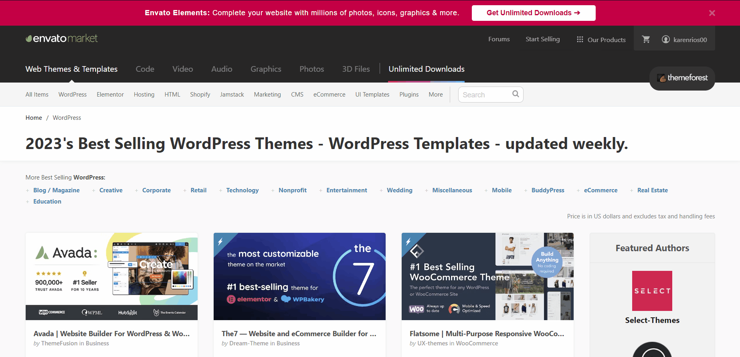Click Get Unlimited Downloads button

[533, 13]
